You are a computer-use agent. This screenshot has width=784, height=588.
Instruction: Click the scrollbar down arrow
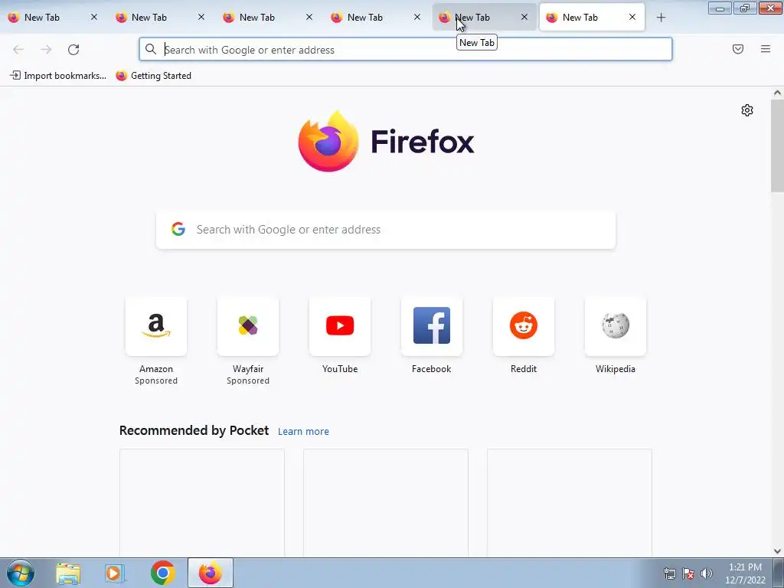click(x=777, y=551)
